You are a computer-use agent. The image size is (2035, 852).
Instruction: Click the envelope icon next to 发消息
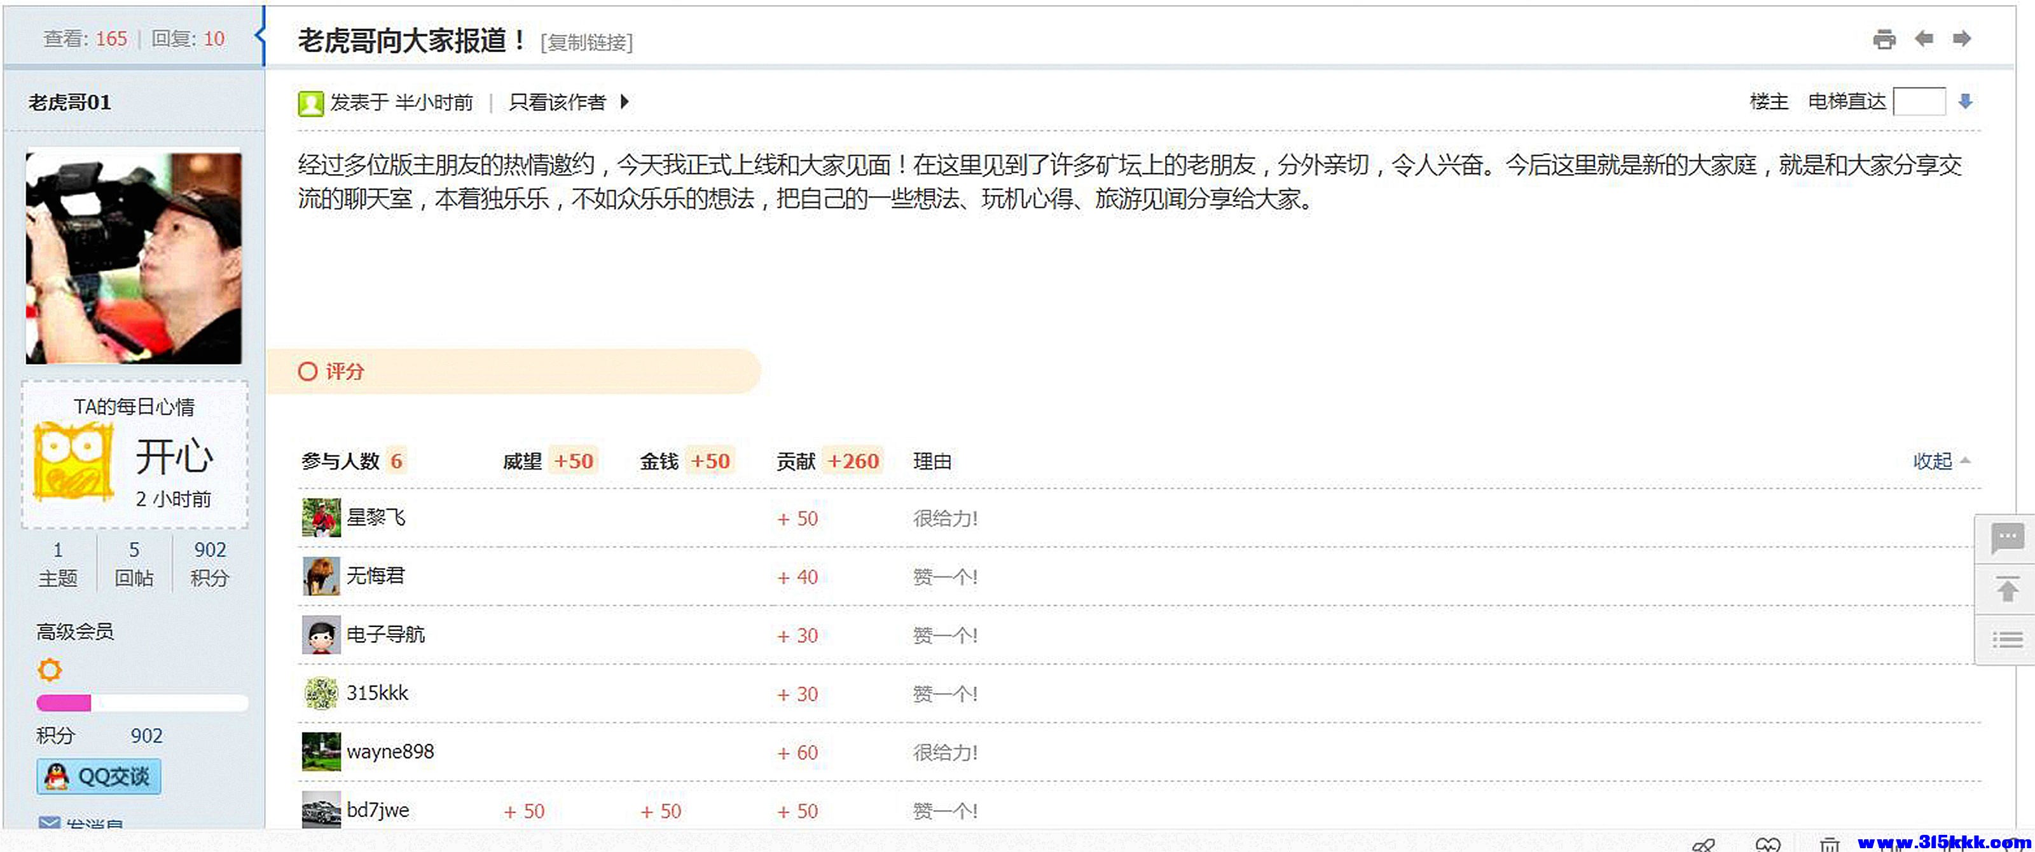click(x=50, y=823)
